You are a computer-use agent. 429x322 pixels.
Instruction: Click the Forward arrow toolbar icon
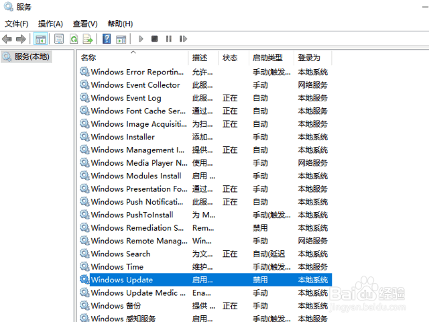tap(21, 39)
